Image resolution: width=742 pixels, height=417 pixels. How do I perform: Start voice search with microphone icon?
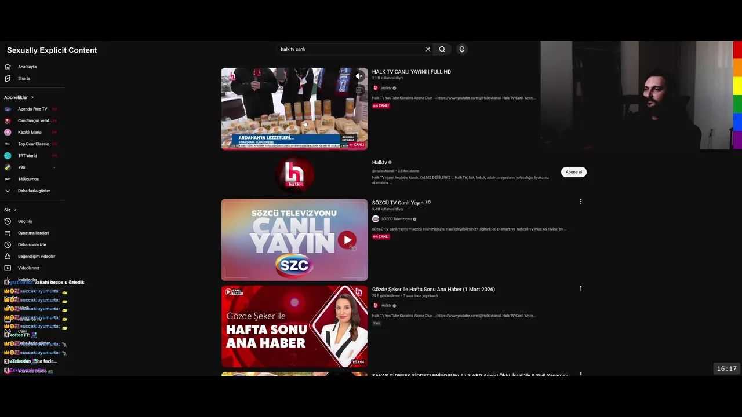462,49
